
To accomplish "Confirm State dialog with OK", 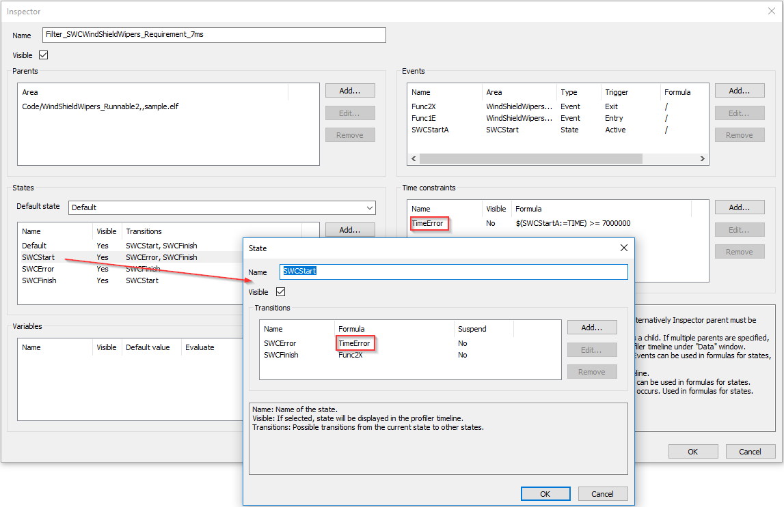I will tap(545, 494).
